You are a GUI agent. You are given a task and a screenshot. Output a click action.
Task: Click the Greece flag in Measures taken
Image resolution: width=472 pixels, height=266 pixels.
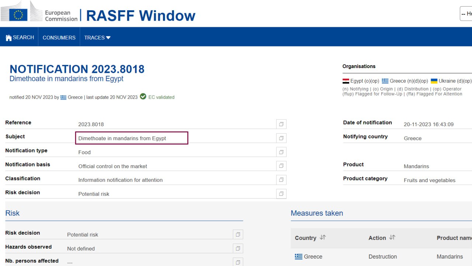[x=298, y=256]
